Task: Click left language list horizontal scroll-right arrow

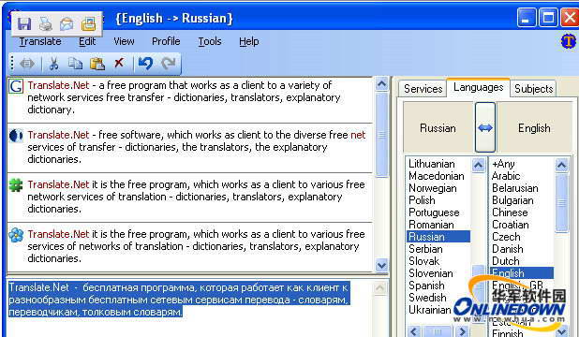Action: (x=462, y=330)
